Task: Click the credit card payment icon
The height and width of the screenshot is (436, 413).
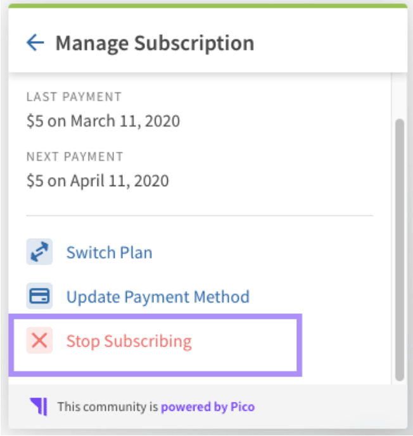Action: pyautogui.click(x=39, y=296)
